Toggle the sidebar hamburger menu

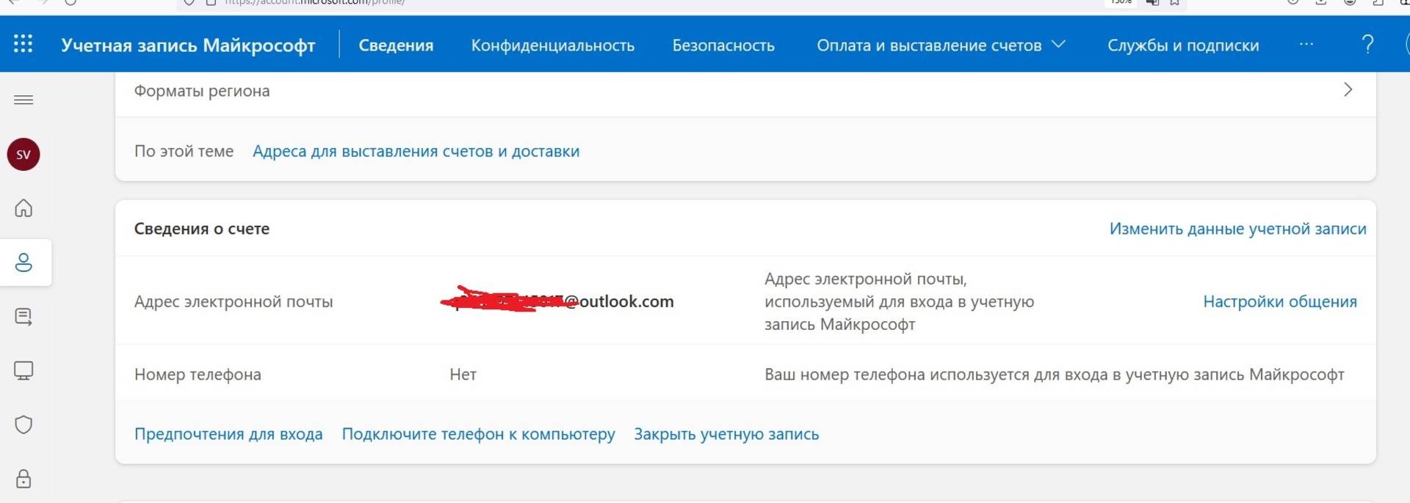pos(23,100)
